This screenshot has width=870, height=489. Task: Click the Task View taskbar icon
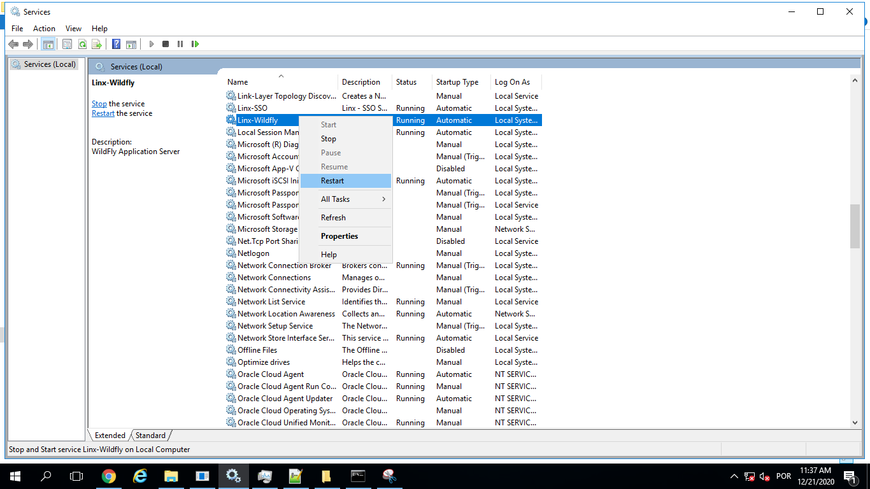tap(76, 476)
